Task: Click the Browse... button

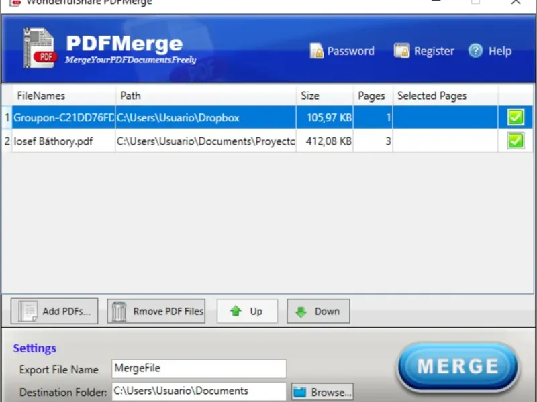Action: (x=322, y=392)
